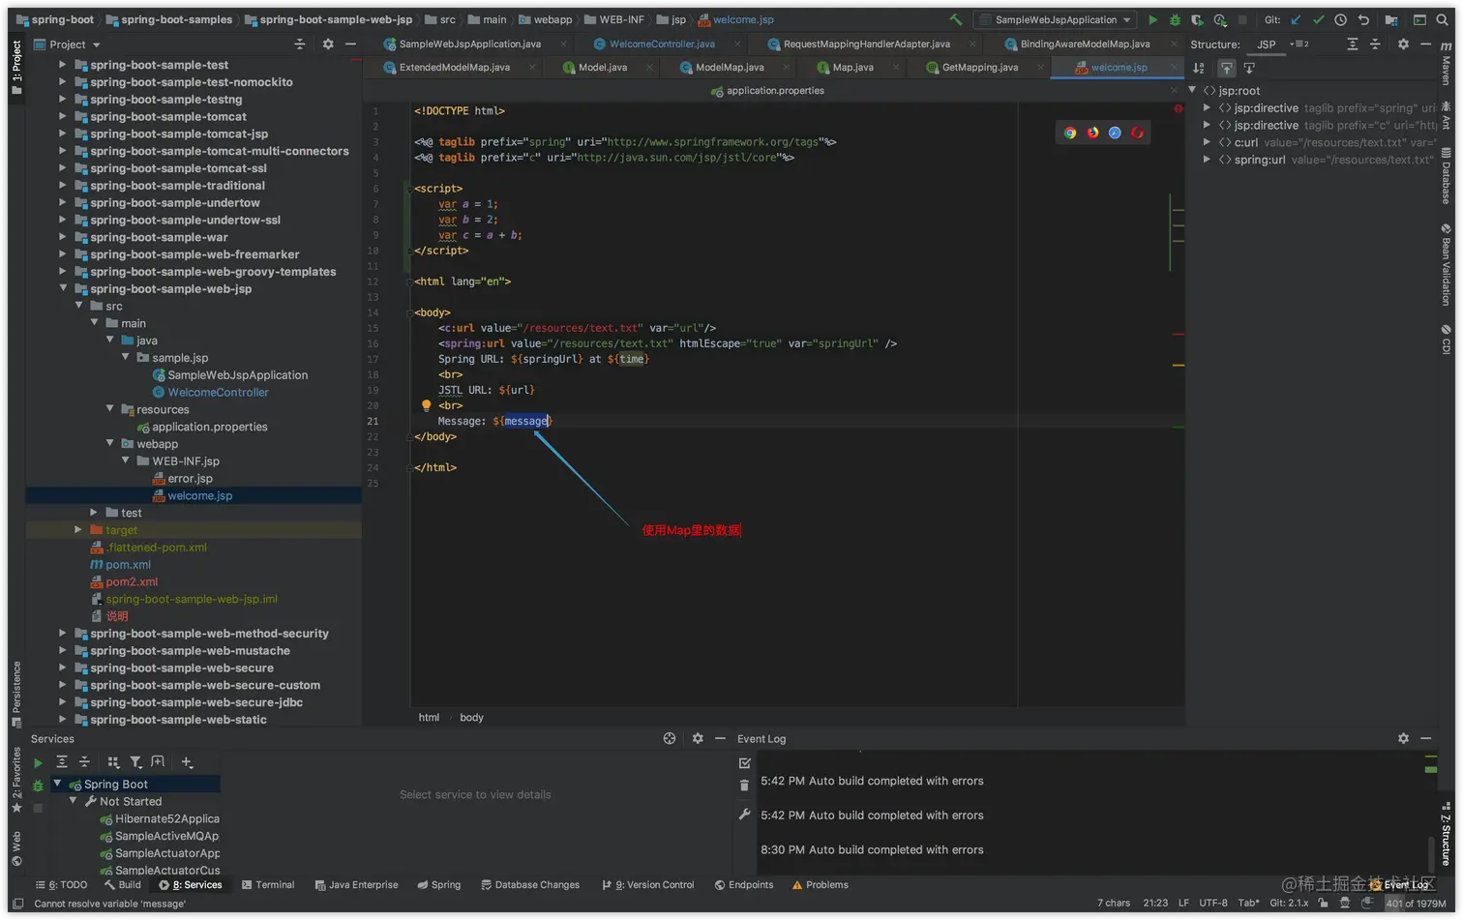Open Search Everywhere magnifier icon
Viewport: 1463px width, 920px height.
(x=1443, y=19)
